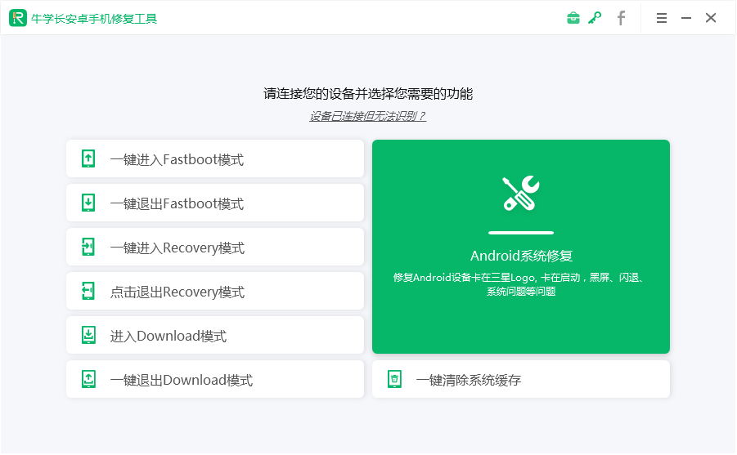Open the 设备已连接但无法识别 link
Image resolution: width=737 pixels, height=455 pixels.
[367, 116]
